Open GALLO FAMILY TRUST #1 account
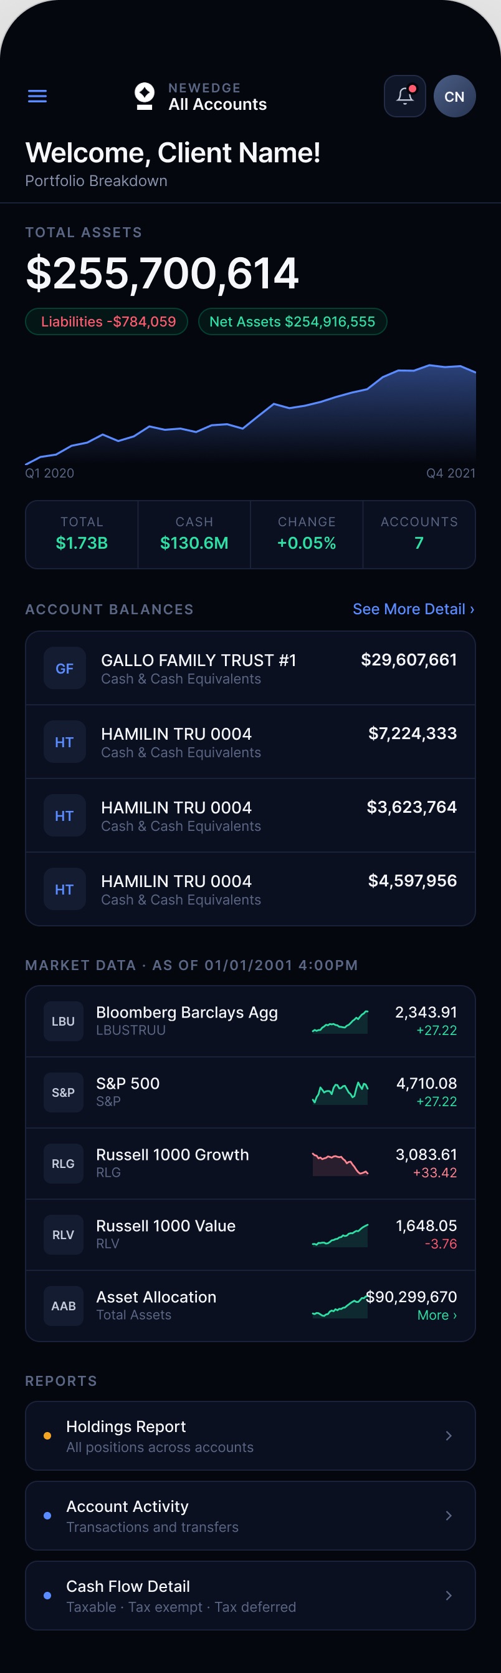501x1673 pixels. pos(250,669)
